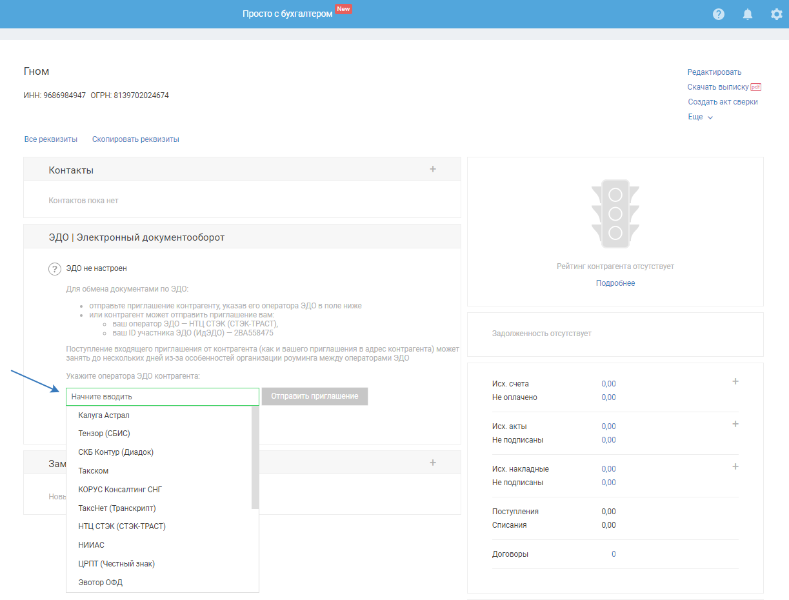This screenshot has height=600, width=789.
Task: Click ИНН: 9686984947 text
Action: click(x=55, y=95)
